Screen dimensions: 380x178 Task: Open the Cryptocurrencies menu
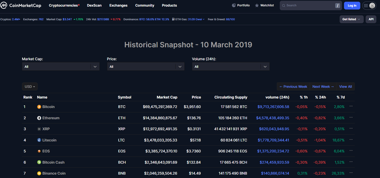[x=64, y=5]
